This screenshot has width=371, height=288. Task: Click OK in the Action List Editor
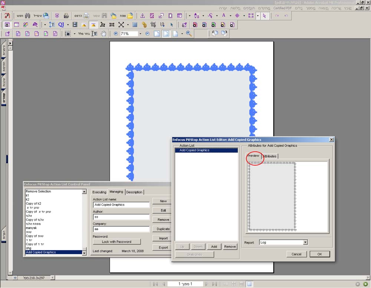[320, 254]
